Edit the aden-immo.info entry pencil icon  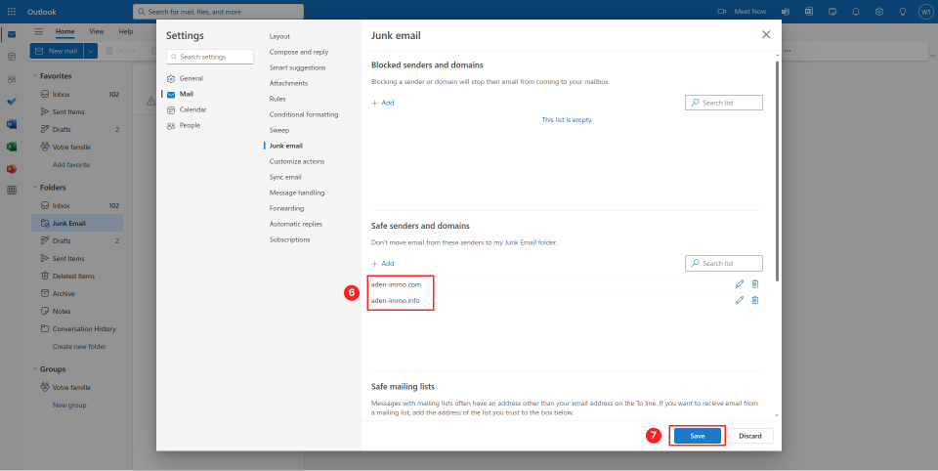click(740, 300)
